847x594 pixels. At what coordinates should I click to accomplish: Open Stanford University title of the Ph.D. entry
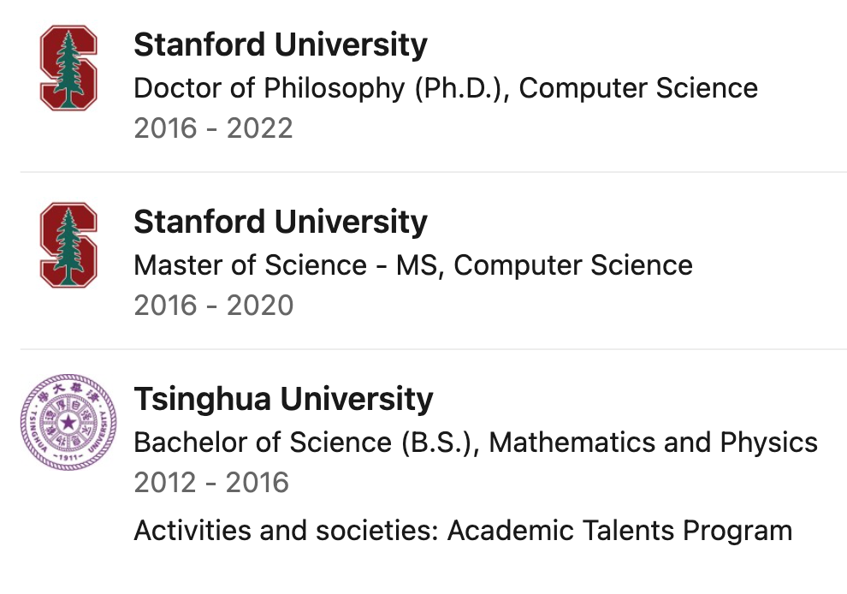click(x=281, y=45)
